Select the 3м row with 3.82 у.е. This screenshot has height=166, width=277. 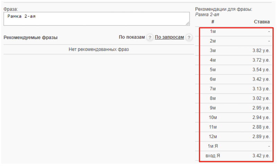261,50
